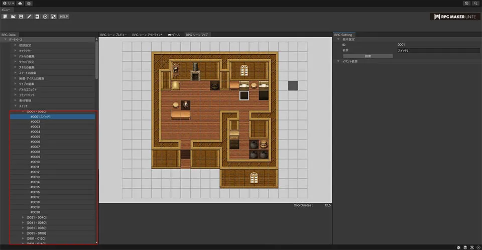This screenshot has height=250, width=482.
Task: Expand the キャラクター tree node
Action: pos(16,51)
